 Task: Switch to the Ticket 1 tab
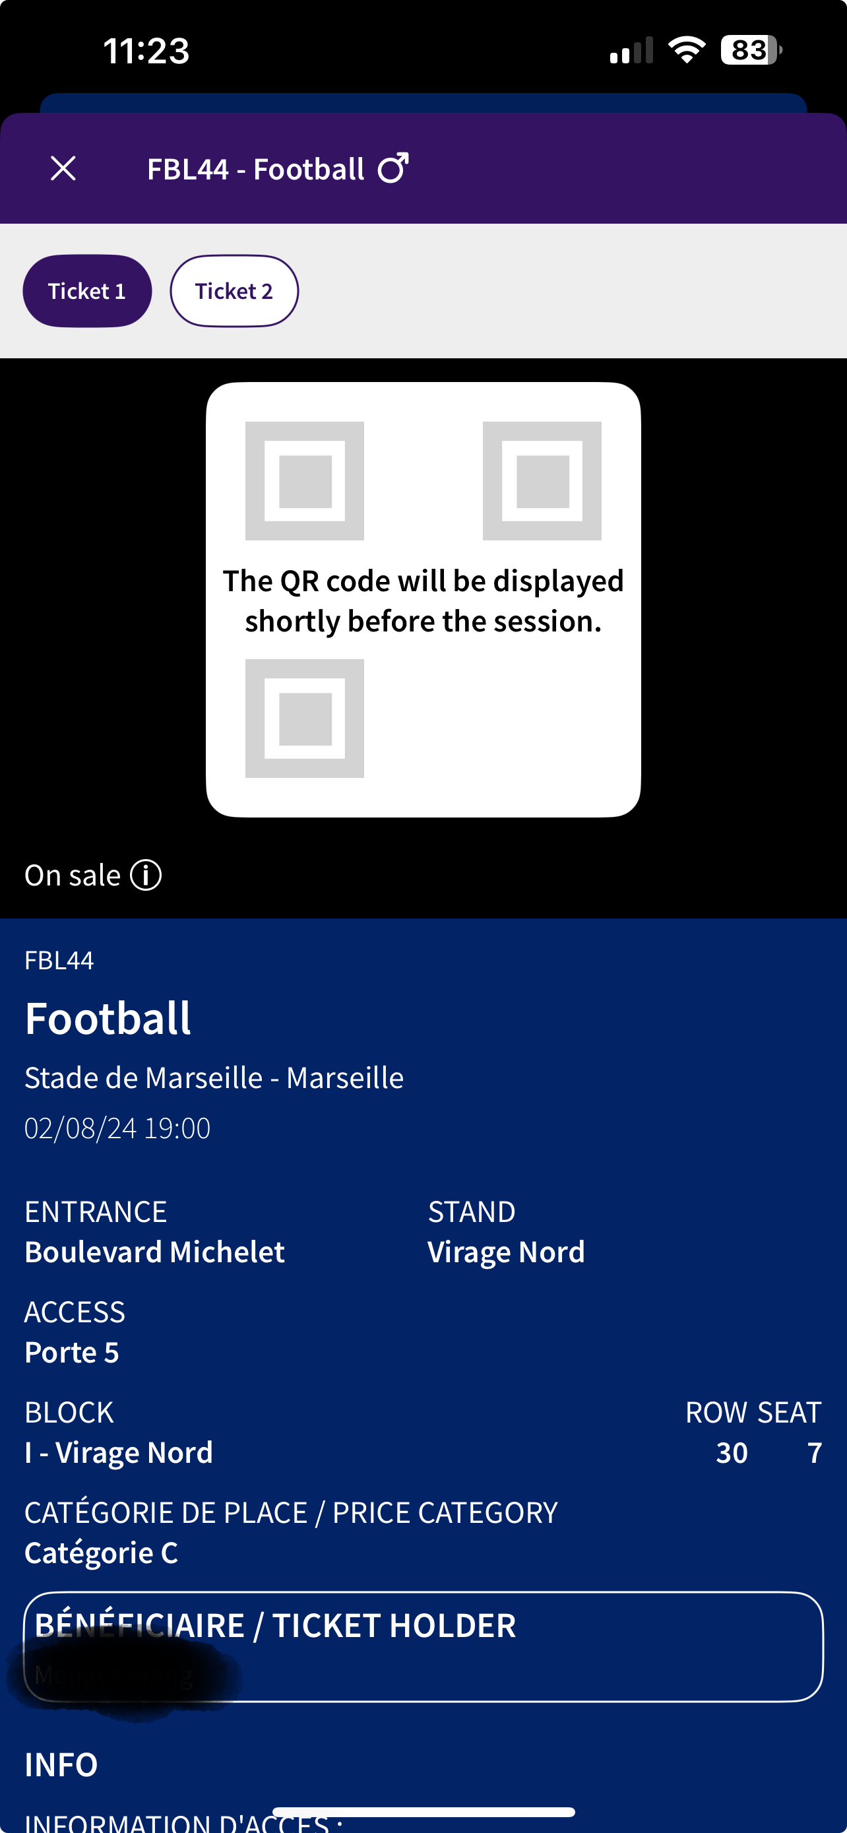[87, 291]
